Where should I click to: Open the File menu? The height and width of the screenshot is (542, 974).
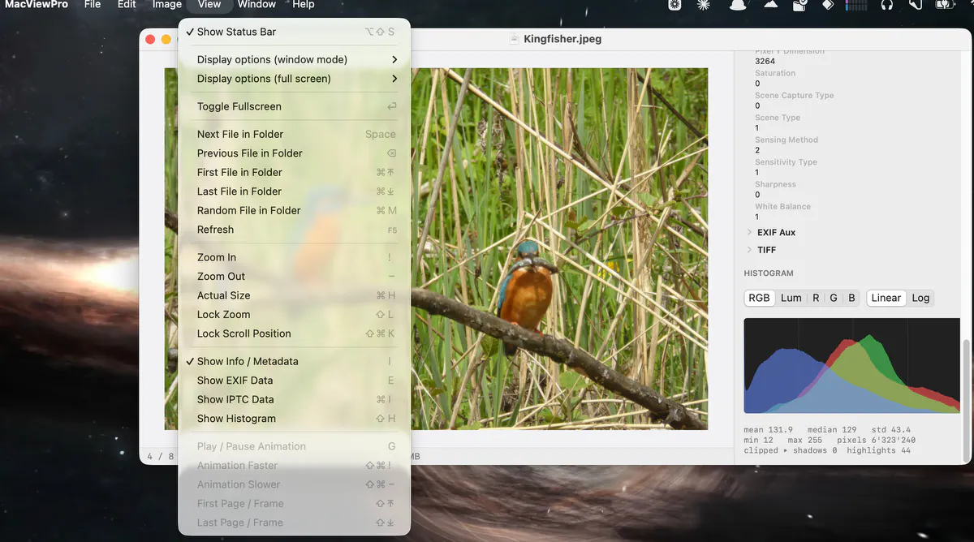[93, 5]
